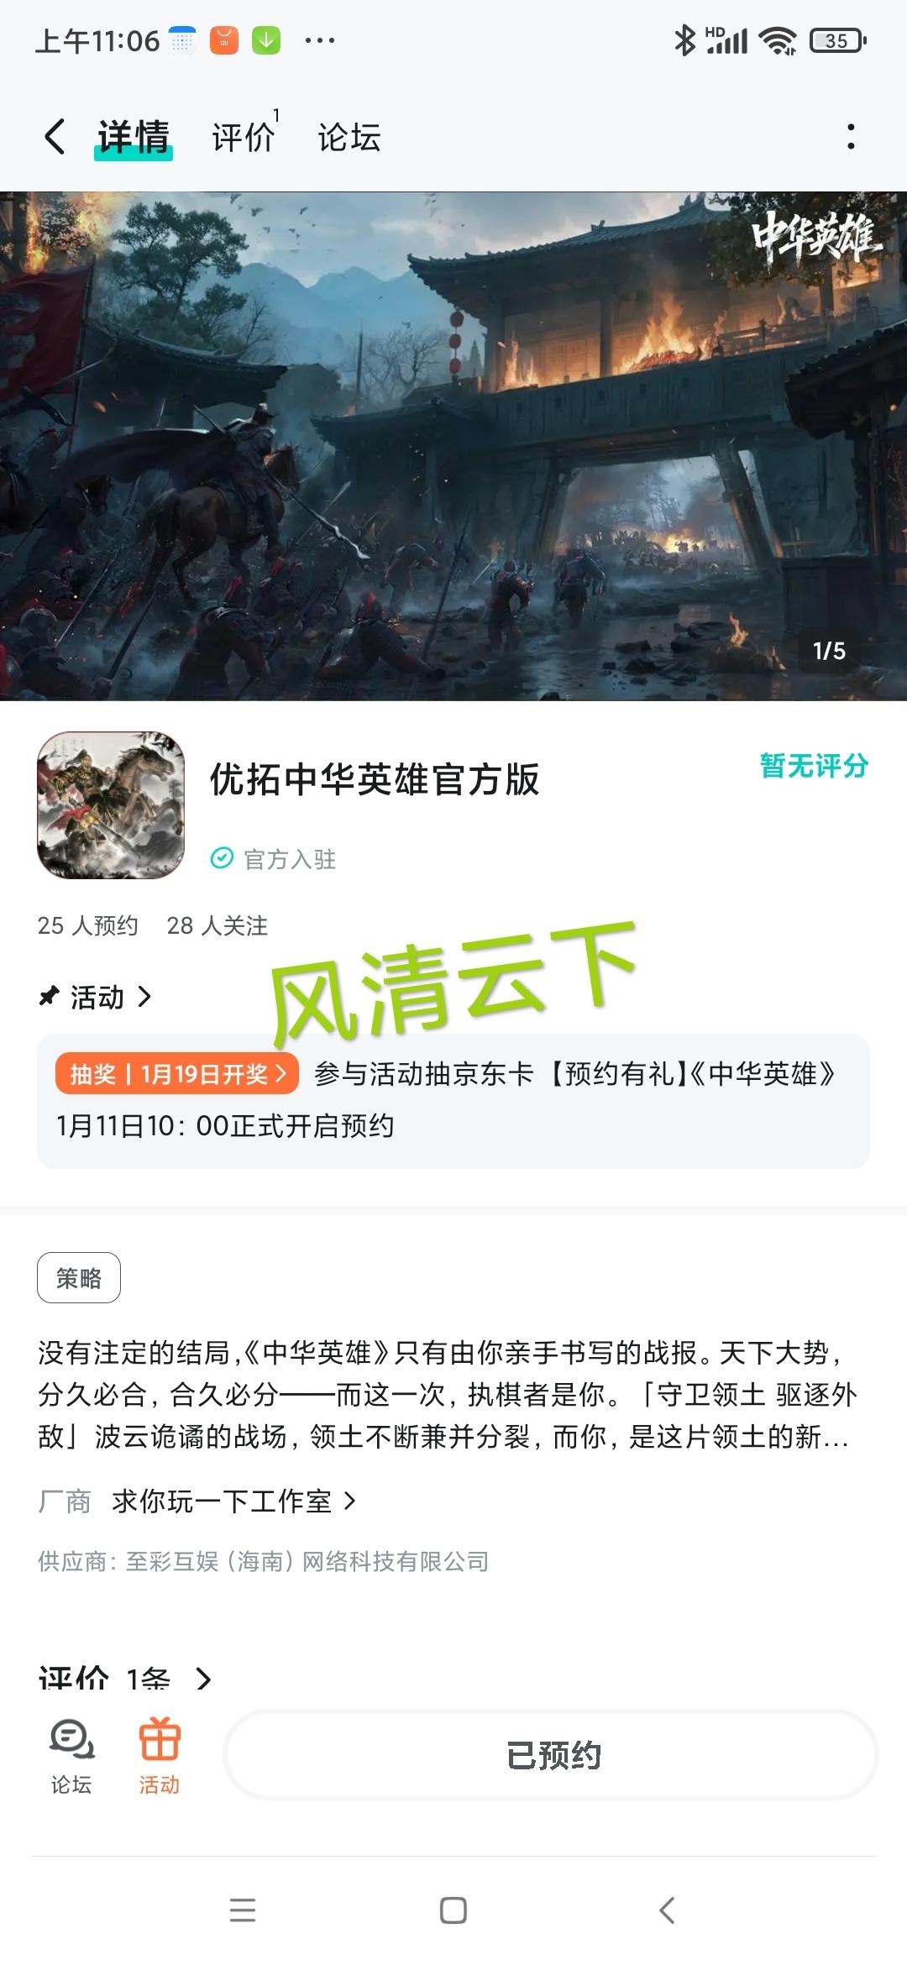The width and height of the screenshot is (907, 1965).
Task: Switch to the 论坛 tab
Action: [x=349, y=137]
